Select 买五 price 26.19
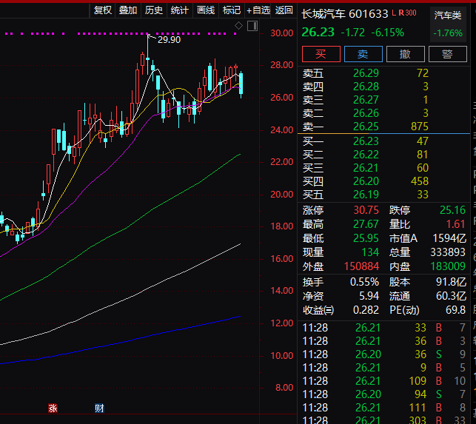476x424 pixels. coord(366,195)
